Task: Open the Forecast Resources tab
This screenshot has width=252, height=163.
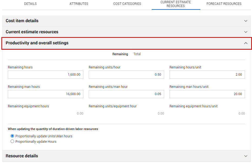Action: tap(224, 4)
